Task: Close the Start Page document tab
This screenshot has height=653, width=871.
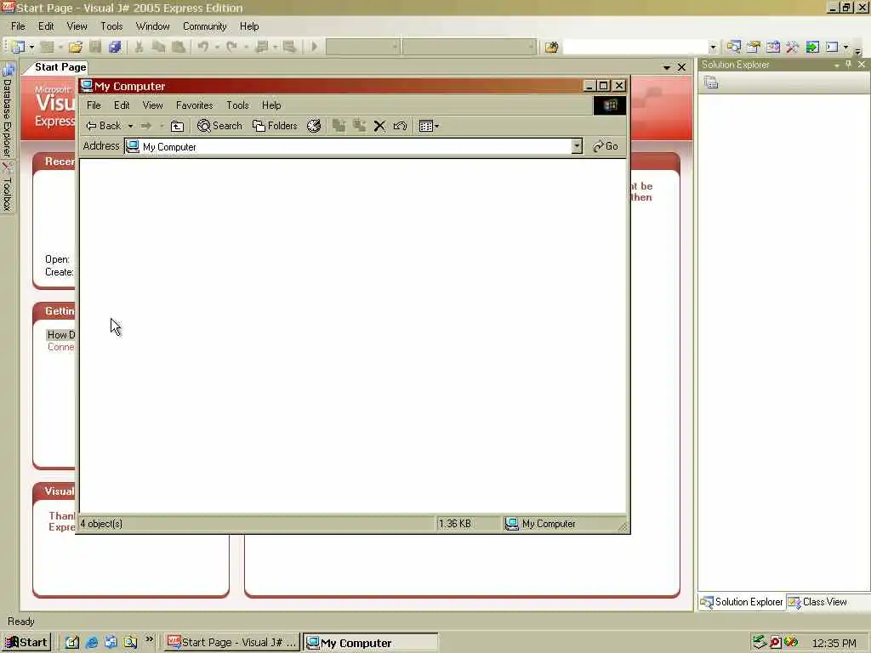Action: pos(681,67)
